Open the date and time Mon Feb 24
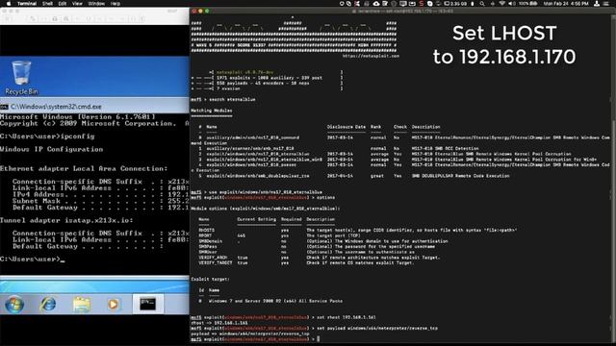The width and height of the screenshot is (616, 346). tap(566, 4)
